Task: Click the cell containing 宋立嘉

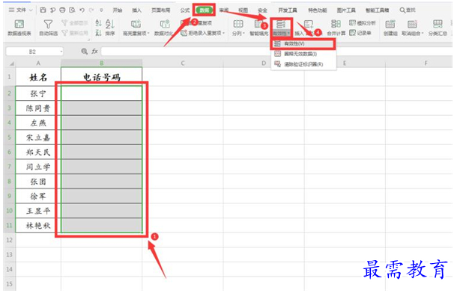Action: tap(38, 138)
